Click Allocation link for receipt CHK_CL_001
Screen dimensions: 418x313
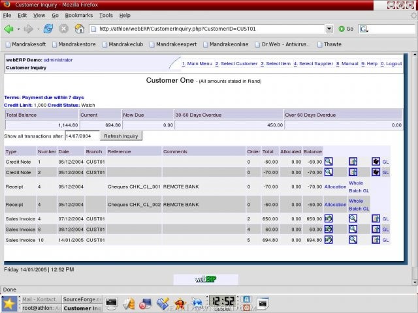(335, 187)
